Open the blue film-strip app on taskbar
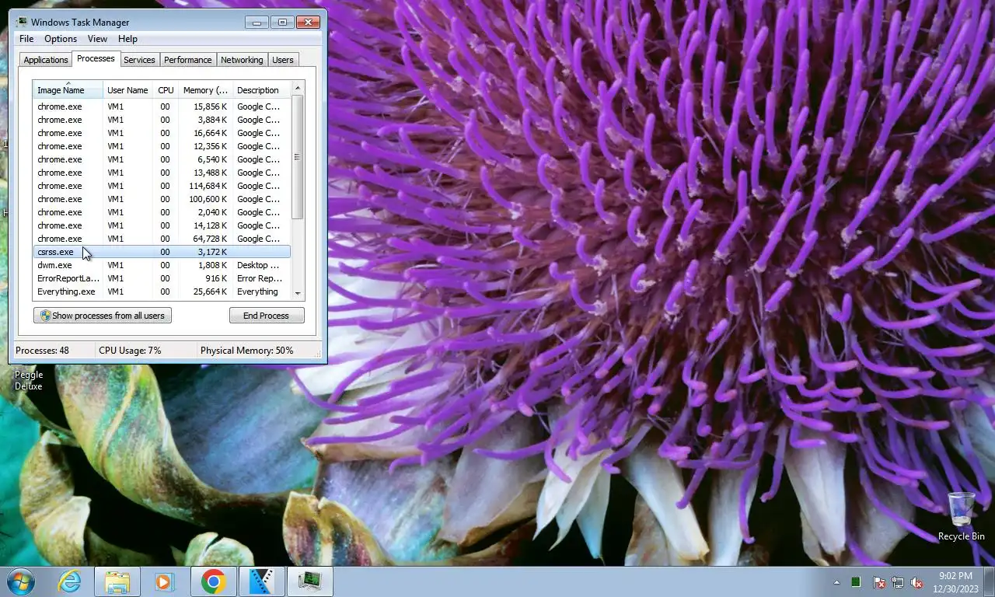Image resolution: width=995 pixels, height=597 pixels. [x=261, y=581]
